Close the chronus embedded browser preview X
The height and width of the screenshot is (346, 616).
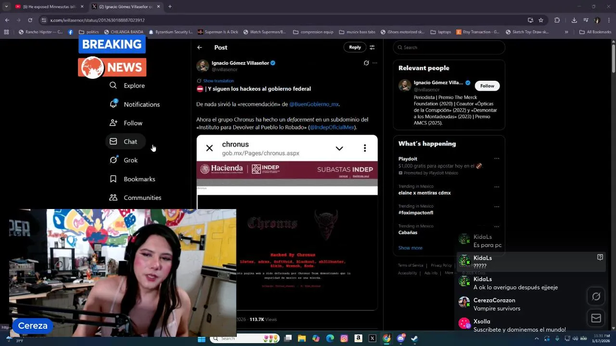point(209,148)
